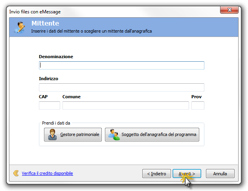Focus the Prov input box
The height and width of the screenshot is (191, 248).
tap(198, 105)
